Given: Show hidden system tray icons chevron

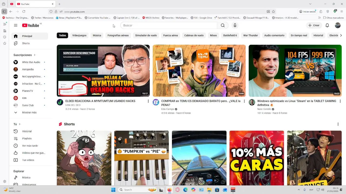Looking at the screenshot, I should (299, 190).
